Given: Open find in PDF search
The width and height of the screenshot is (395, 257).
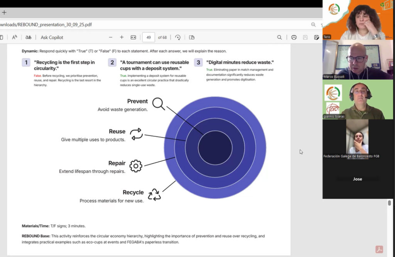Looking at the screenshot, I should tap(279, 37).
